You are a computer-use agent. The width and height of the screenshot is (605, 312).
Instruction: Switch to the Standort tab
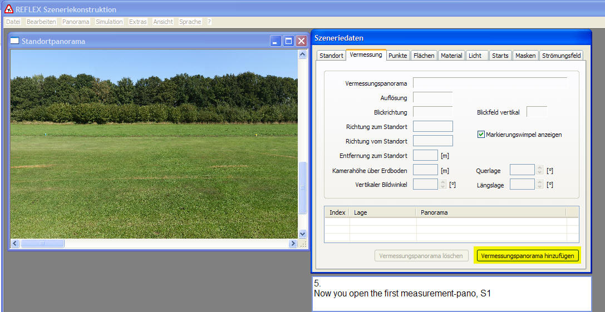click(331, 56)
